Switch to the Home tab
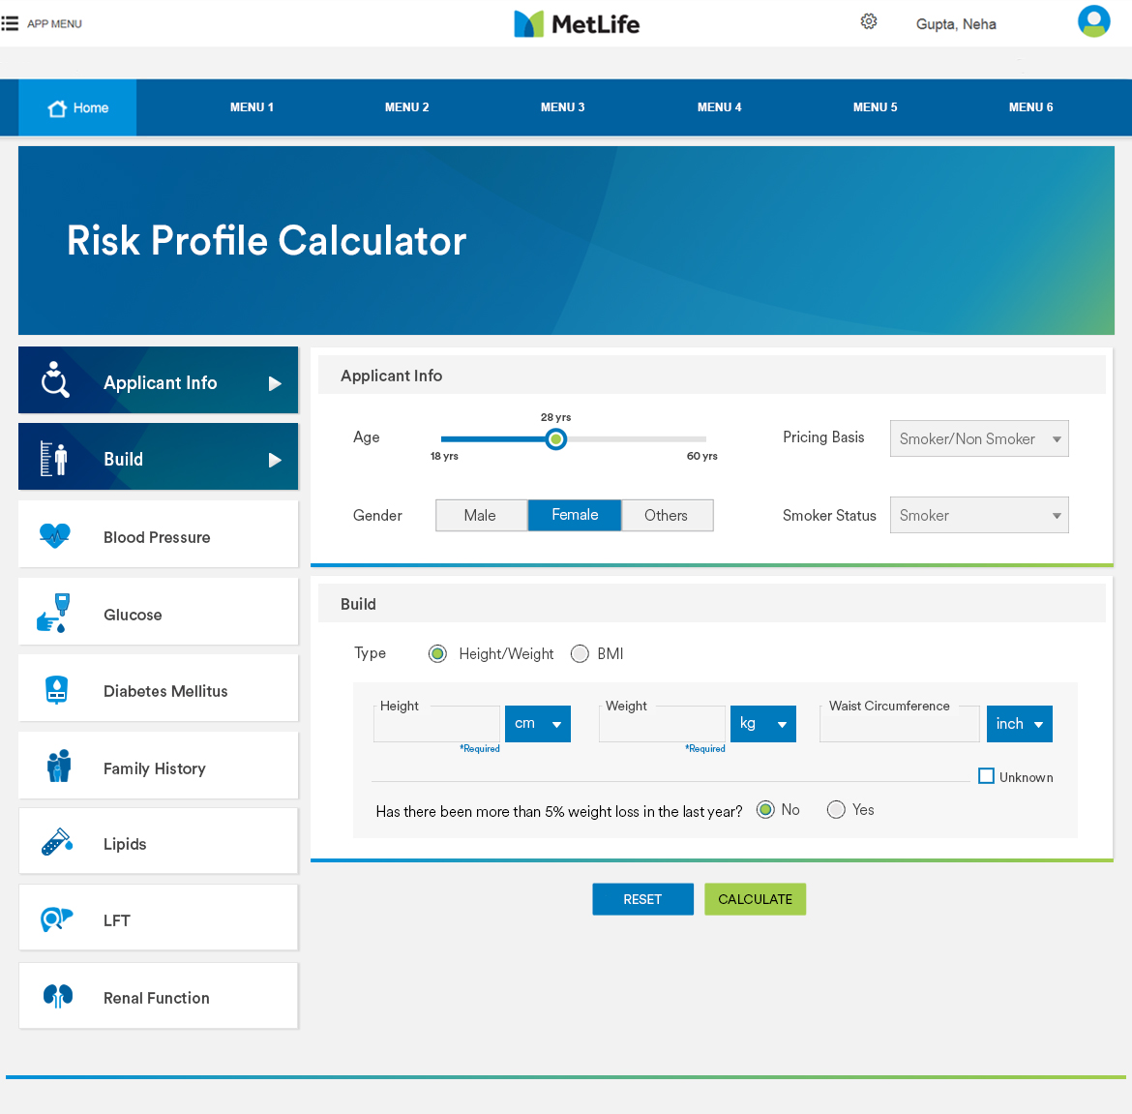 (x=77, y=107)
